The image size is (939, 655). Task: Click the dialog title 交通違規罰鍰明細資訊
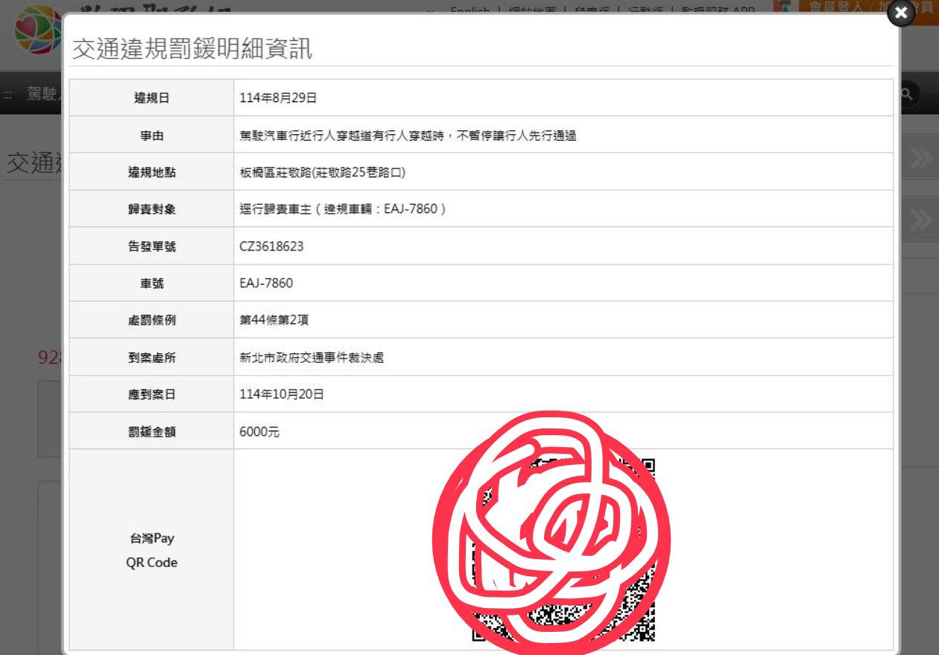[192, 49]
